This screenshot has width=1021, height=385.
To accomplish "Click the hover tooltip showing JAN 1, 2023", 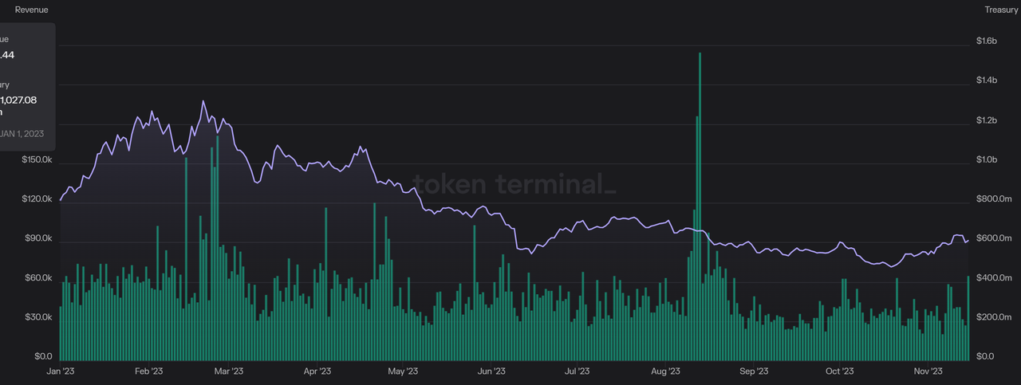I will (27, 86).
